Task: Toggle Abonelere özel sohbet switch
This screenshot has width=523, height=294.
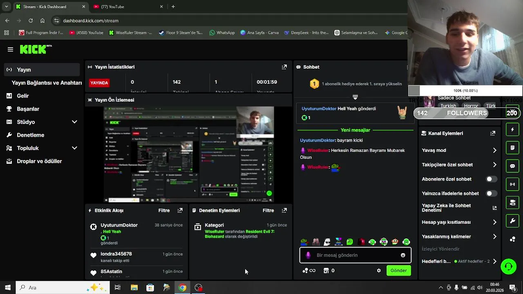Action: (x=492, y=179)
